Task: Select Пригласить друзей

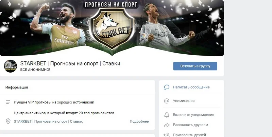Action: point(189,135)
